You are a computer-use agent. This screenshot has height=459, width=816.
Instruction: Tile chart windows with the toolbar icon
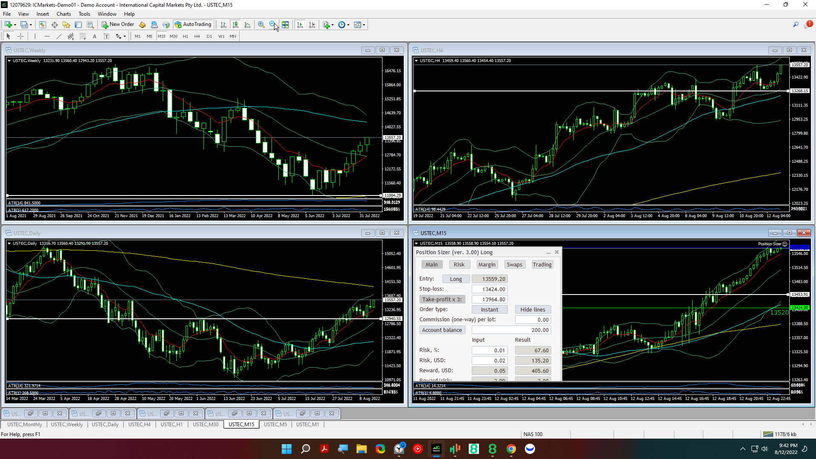pos(285,25)
